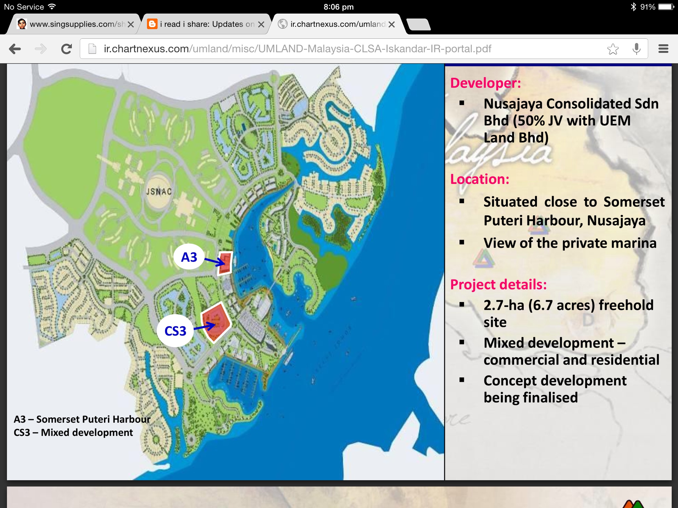Tap the CS3 label on map
The height and width of the screenshot is (508, 678).
[175, 331]
